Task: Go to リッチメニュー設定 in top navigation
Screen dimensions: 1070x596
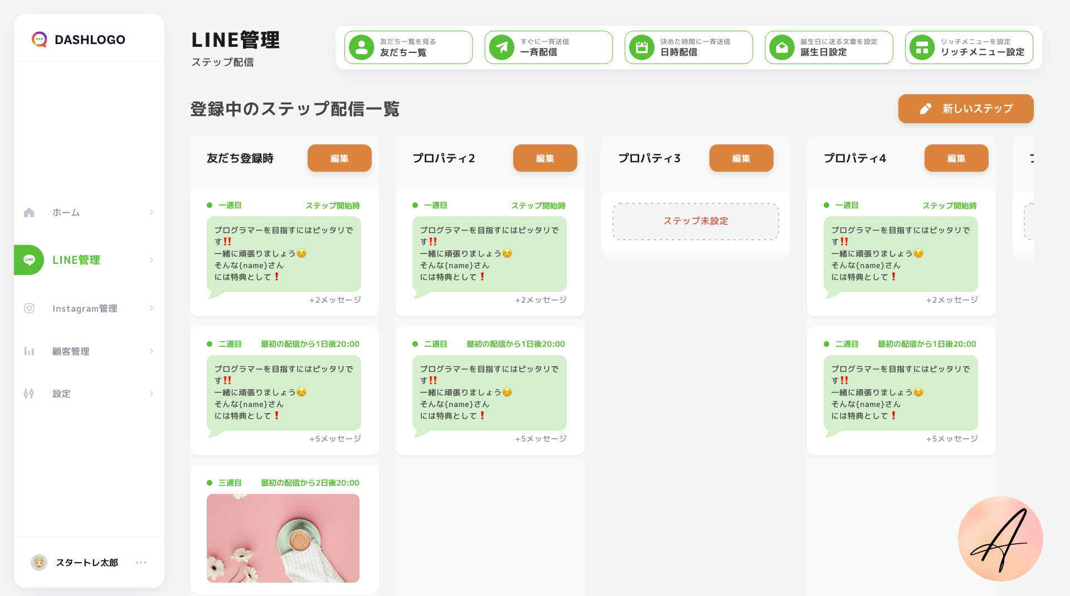Action: pyautogui.click(x=969, y=47)
